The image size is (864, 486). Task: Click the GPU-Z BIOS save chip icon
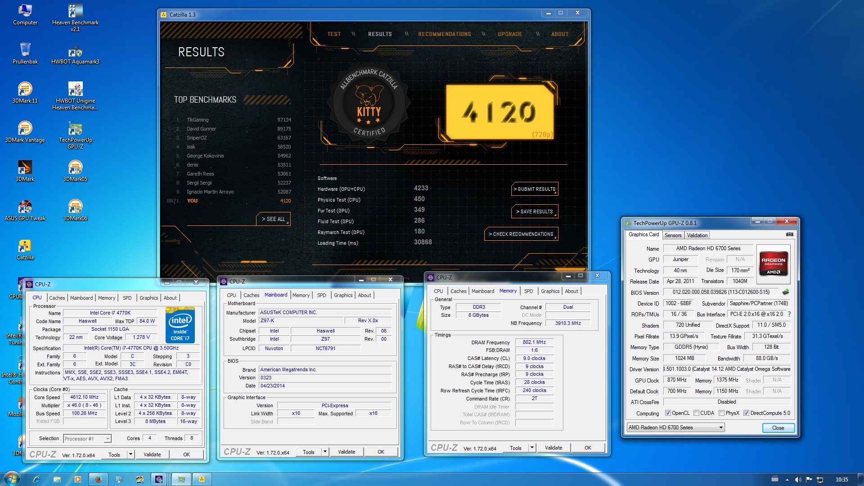pyautogui.click(x=786, y=292)
